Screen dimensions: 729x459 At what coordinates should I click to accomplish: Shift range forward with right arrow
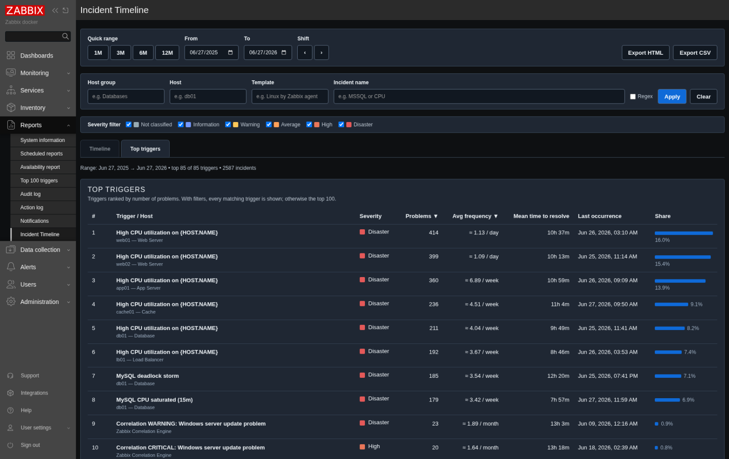321,52
